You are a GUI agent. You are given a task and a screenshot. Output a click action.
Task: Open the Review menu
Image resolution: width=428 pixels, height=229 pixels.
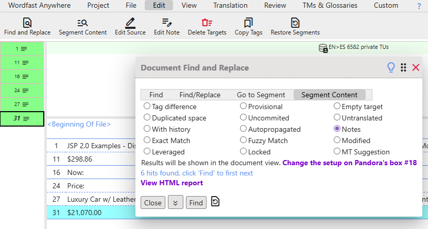pyautogui.click(x=275, y=6)
